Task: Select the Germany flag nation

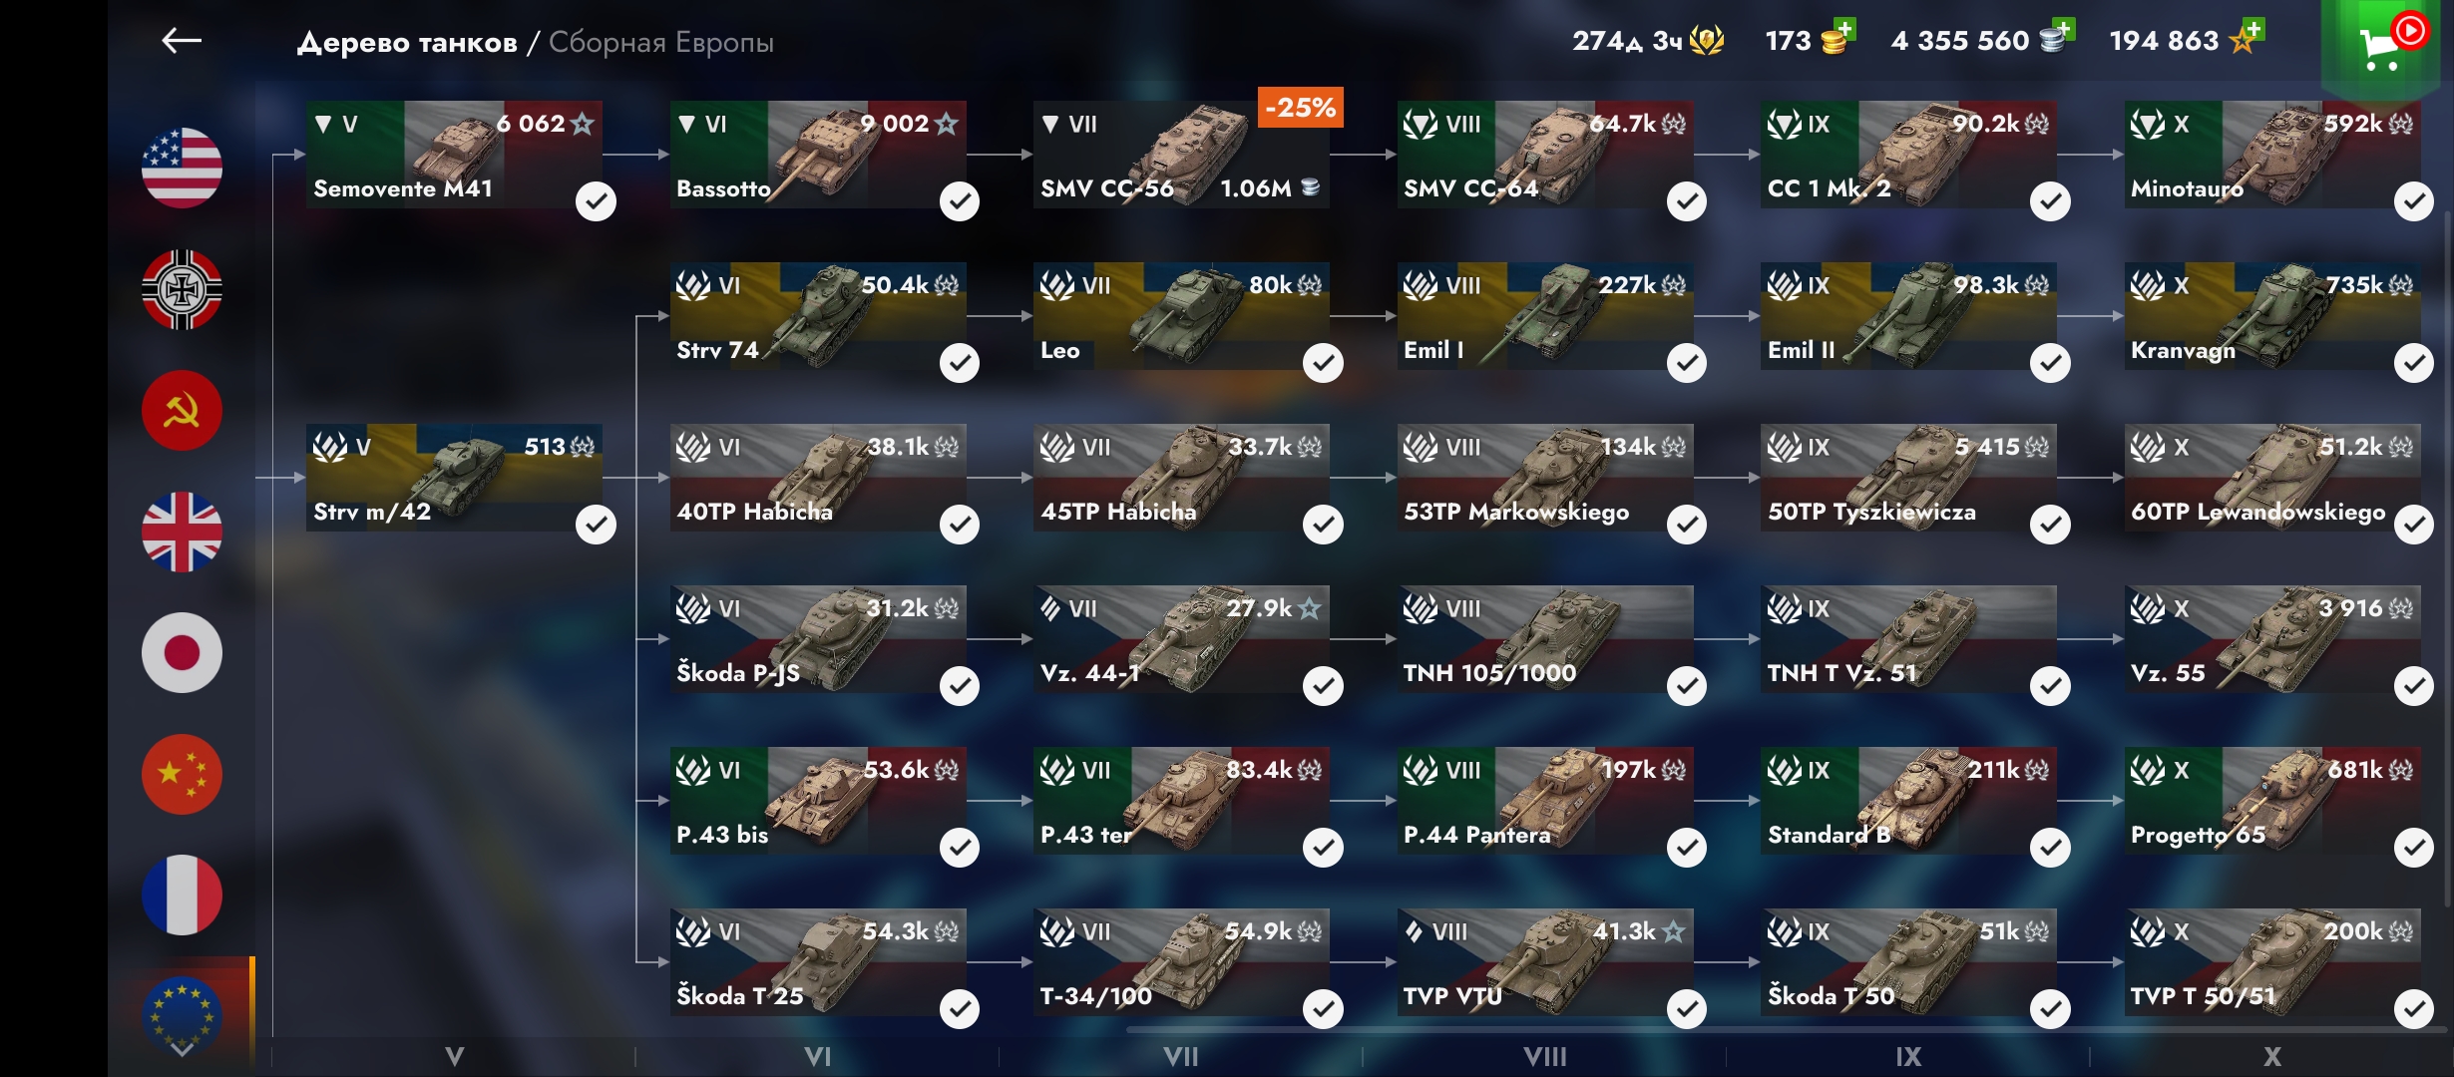Action: 182,289
